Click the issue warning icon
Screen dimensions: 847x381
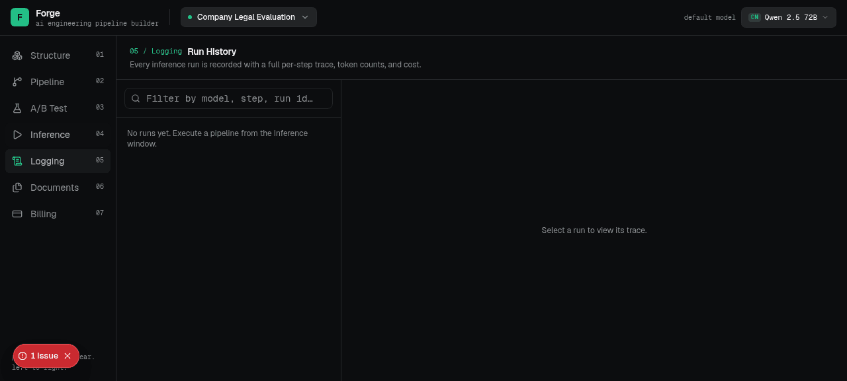[x=22, y=356]
